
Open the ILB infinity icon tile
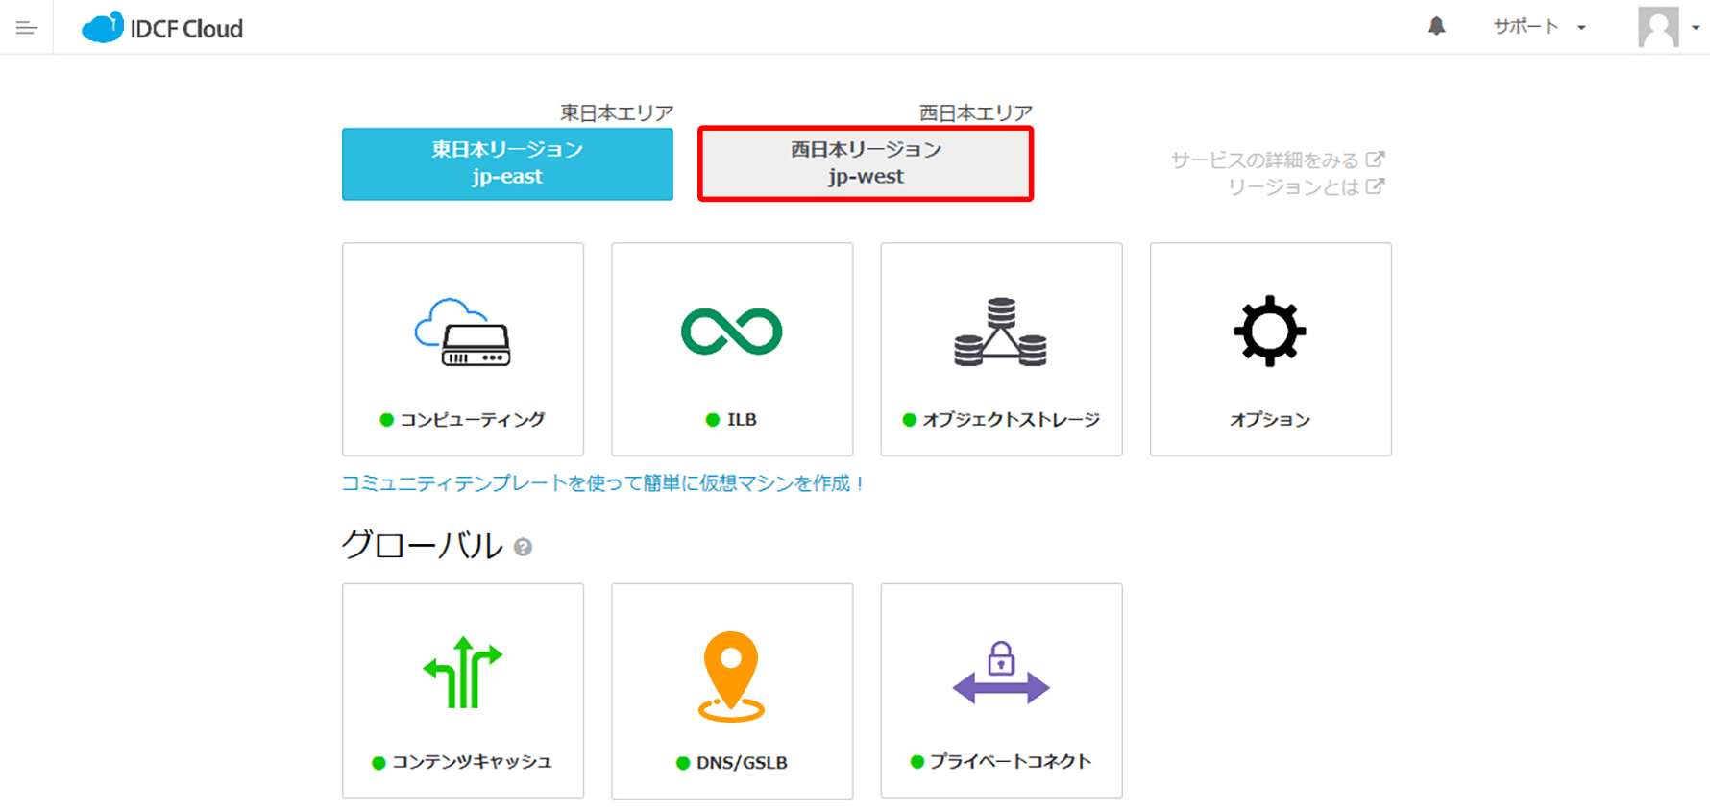pyautogui.click(x=732, y=332)
